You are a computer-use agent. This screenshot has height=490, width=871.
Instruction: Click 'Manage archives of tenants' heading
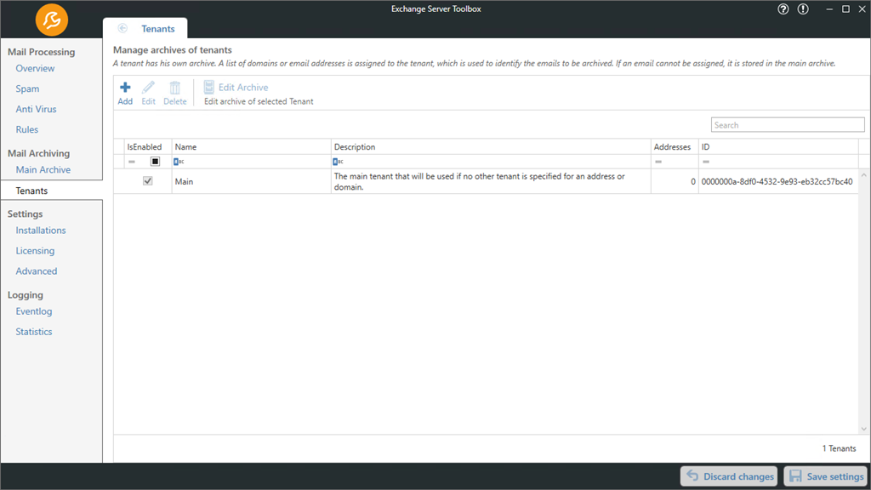(x=172, y=50)
